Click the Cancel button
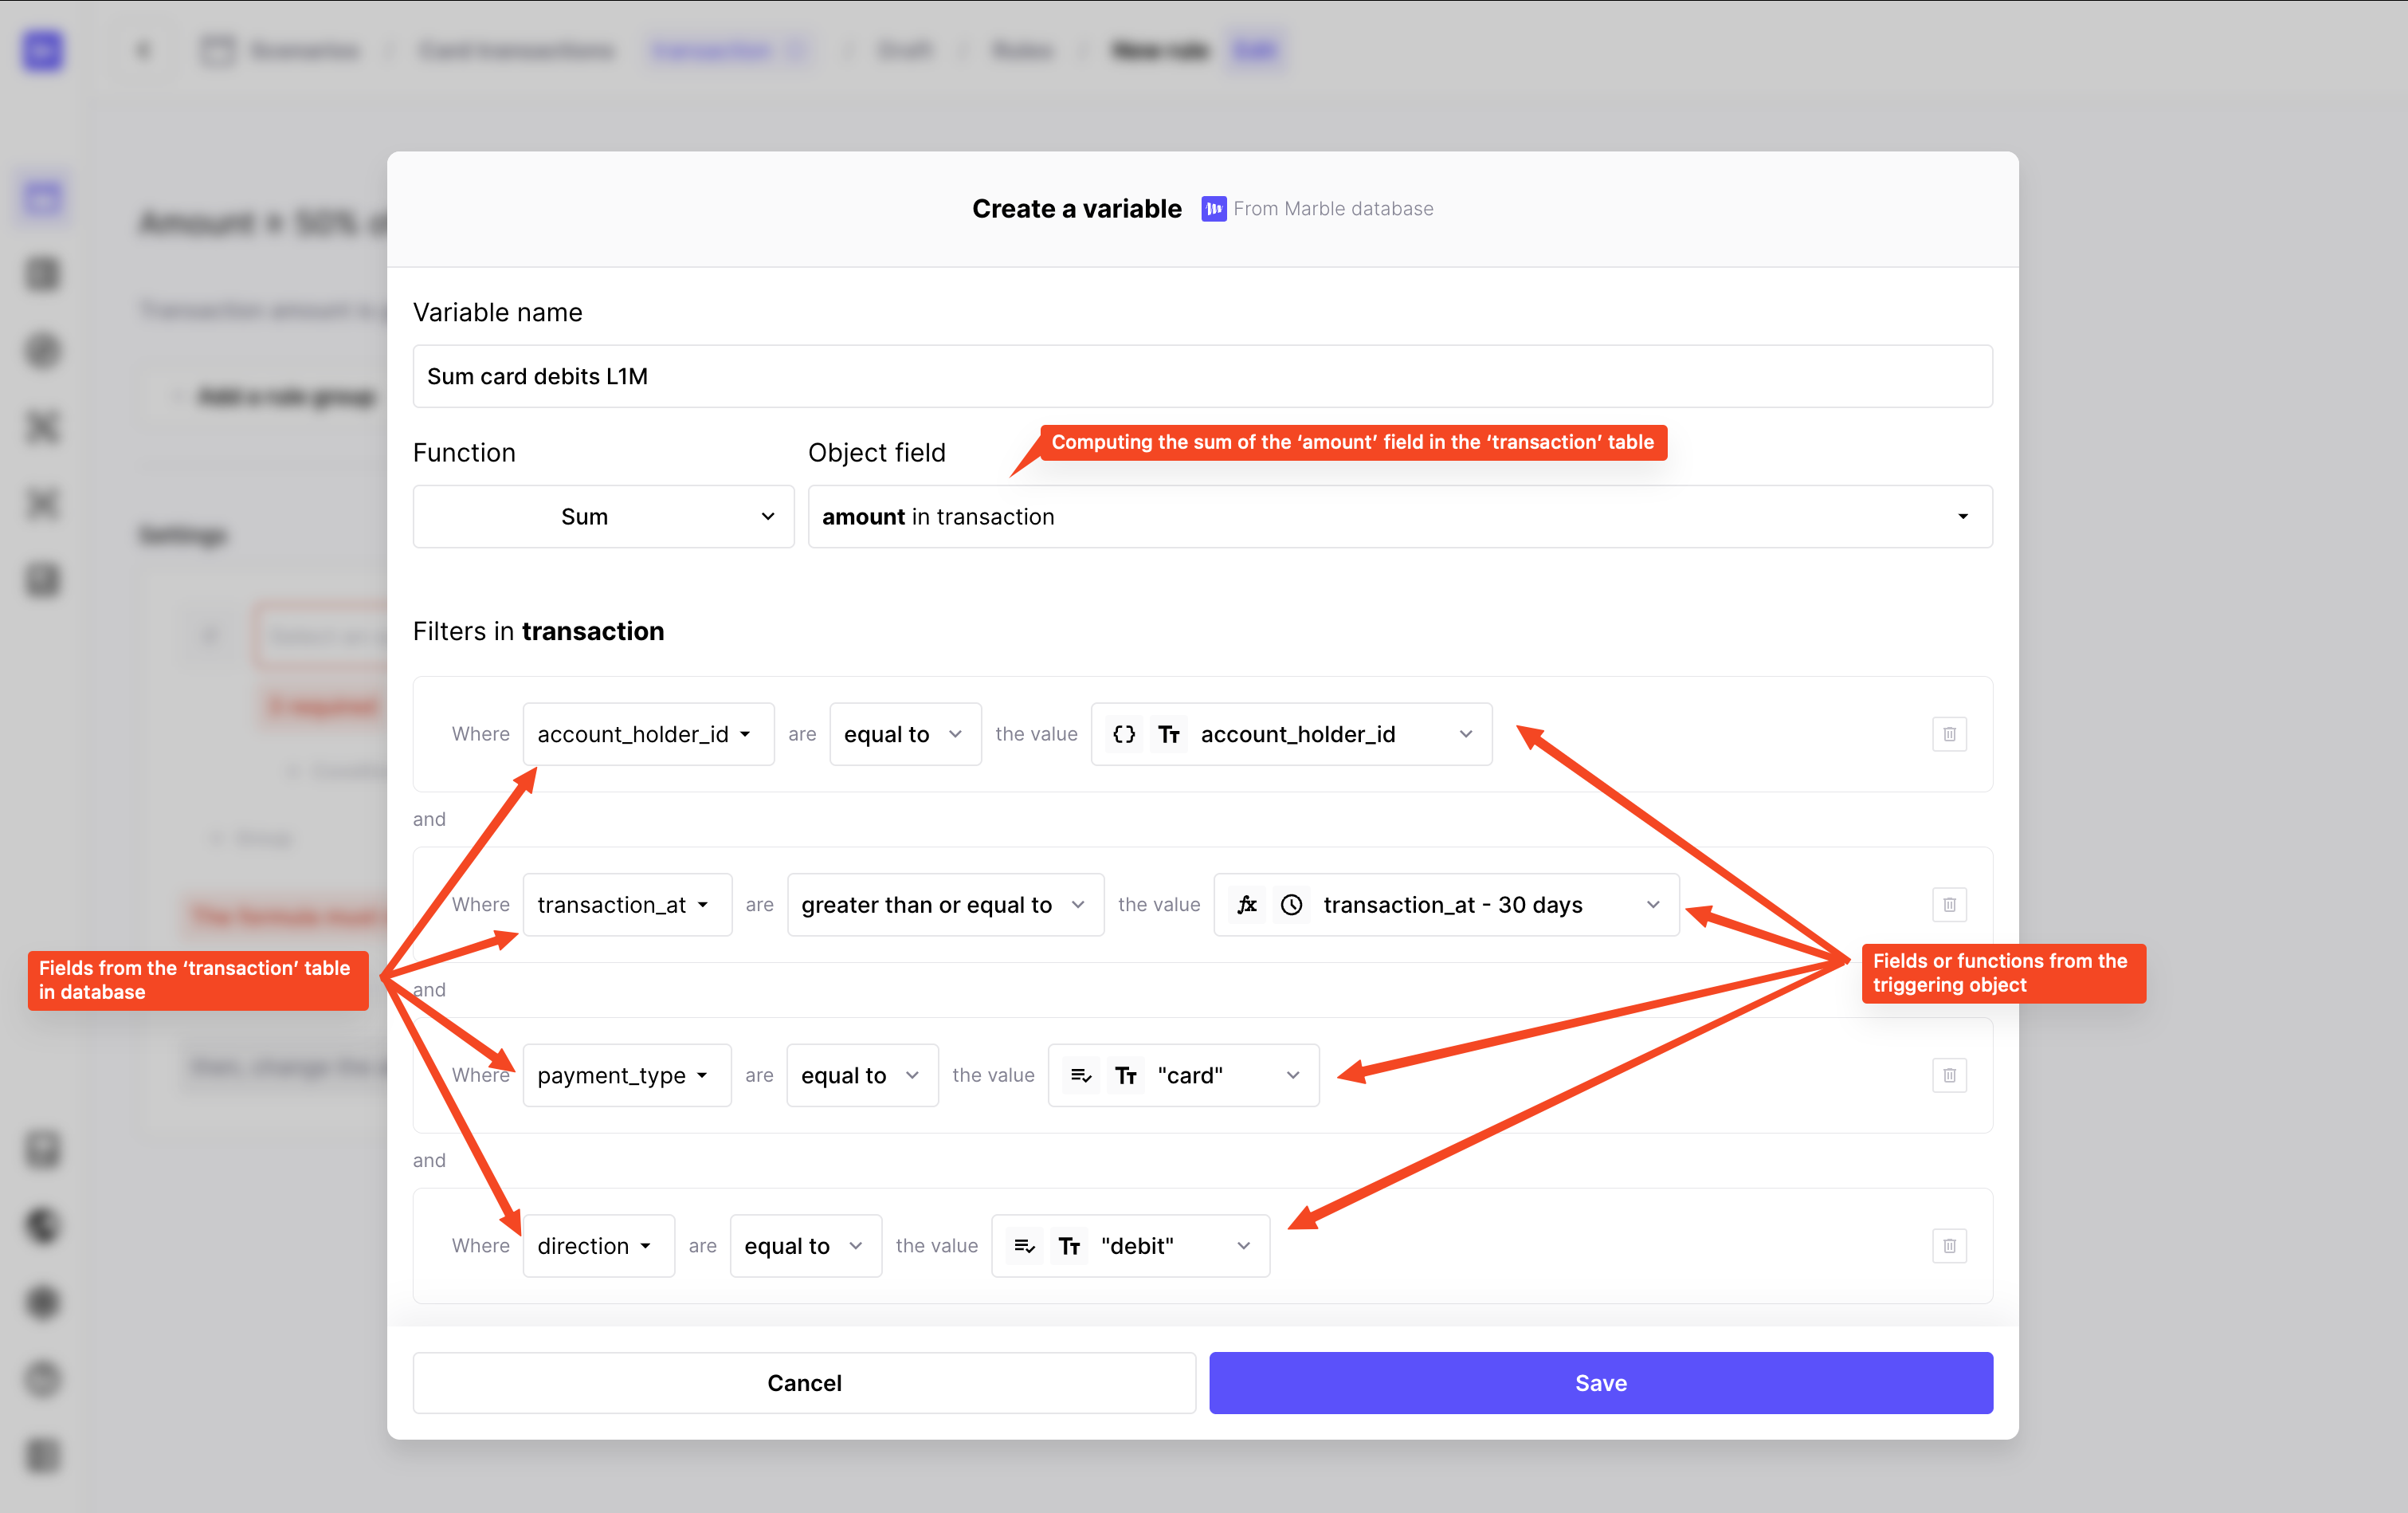This screenshot has width=2408, height=1513. (x=804, y=1383)
